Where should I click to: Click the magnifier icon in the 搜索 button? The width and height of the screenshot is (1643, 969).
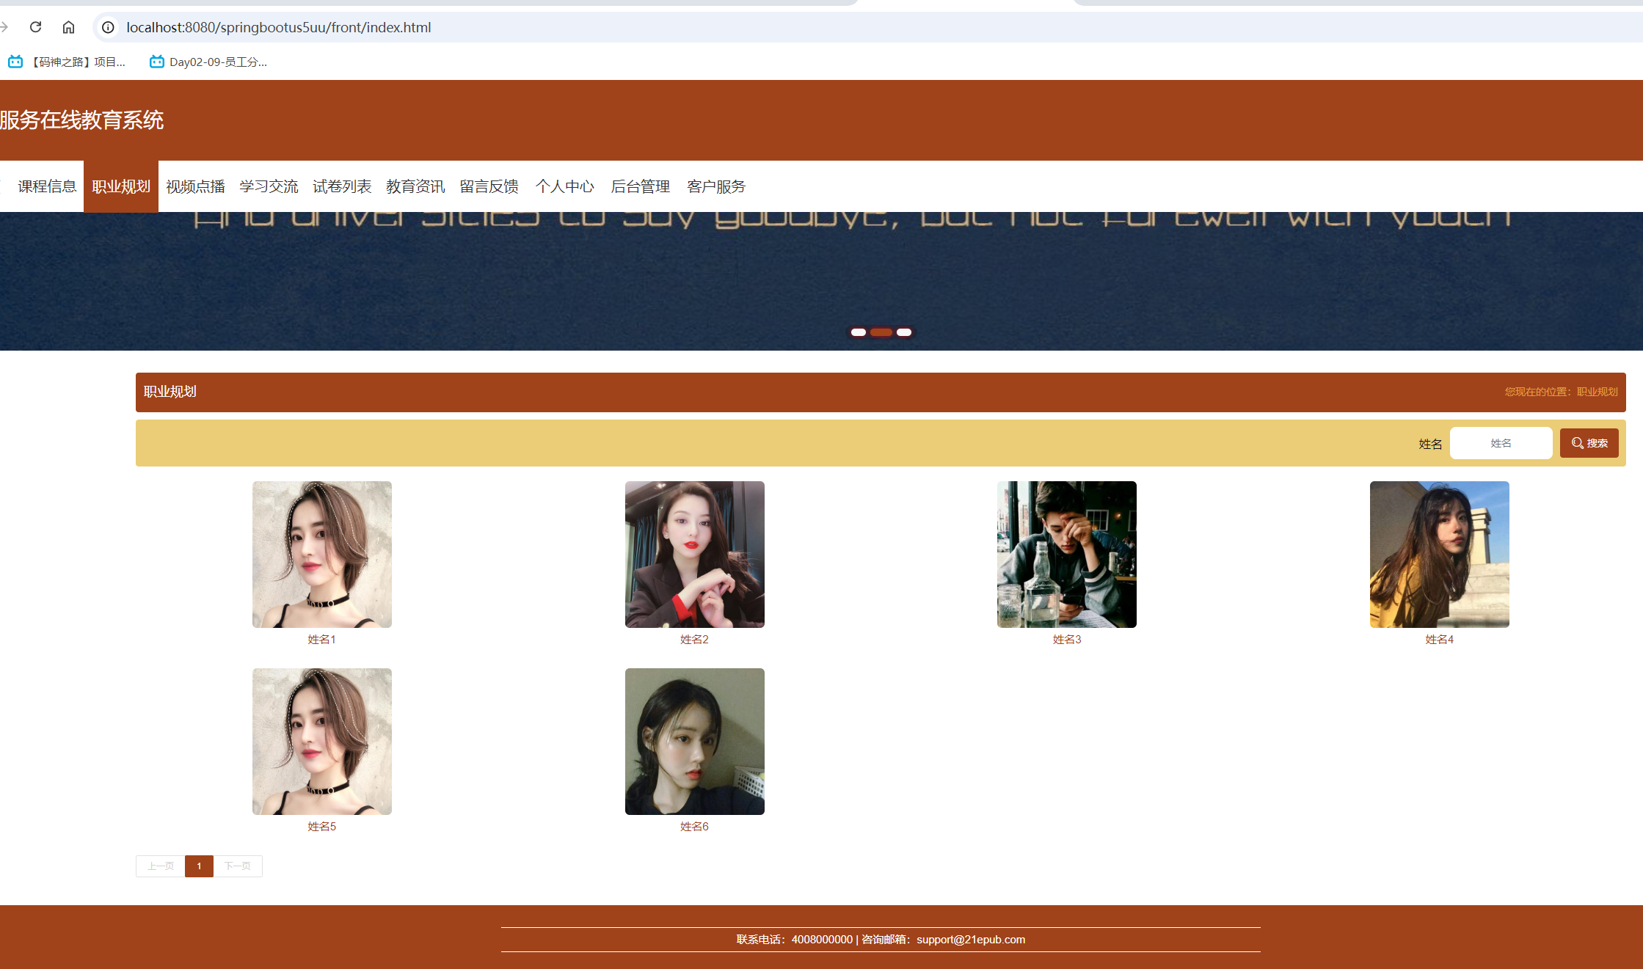pos(1578,442)
